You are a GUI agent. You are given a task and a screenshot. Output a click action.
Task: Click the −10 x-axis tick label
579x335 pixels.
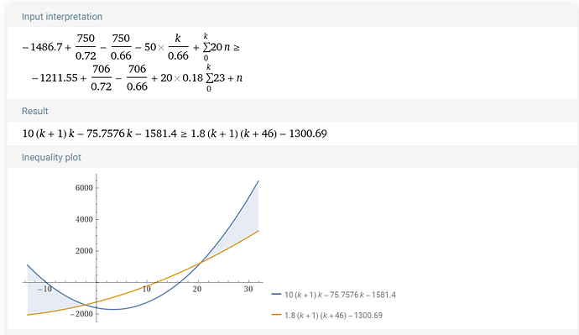click(44, 289)
